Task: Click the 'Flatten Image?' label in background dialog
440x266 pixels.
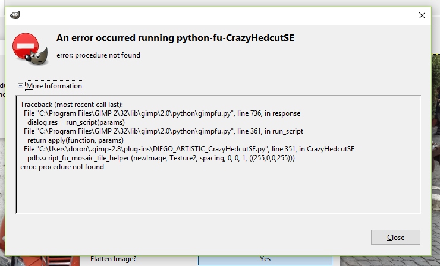Action: click(113, 259)
